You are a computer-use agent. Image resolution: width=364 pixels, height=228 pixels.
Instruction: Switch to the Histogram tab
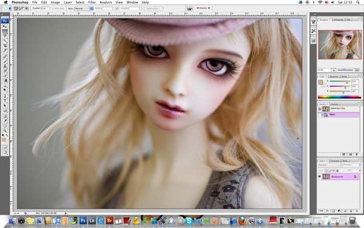point(339,20)
